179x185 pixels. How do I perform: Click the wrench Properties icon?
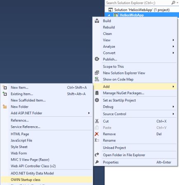[97, 162]
